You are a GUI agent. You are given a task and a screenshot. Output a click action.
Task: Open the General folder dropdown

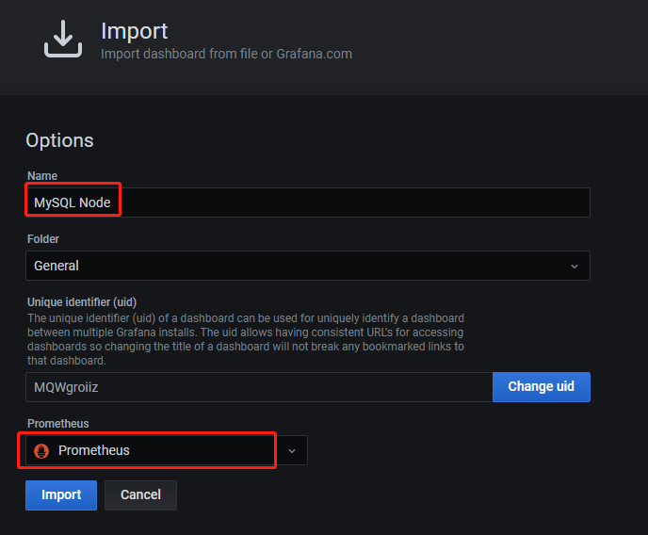[x=308, y=266]
